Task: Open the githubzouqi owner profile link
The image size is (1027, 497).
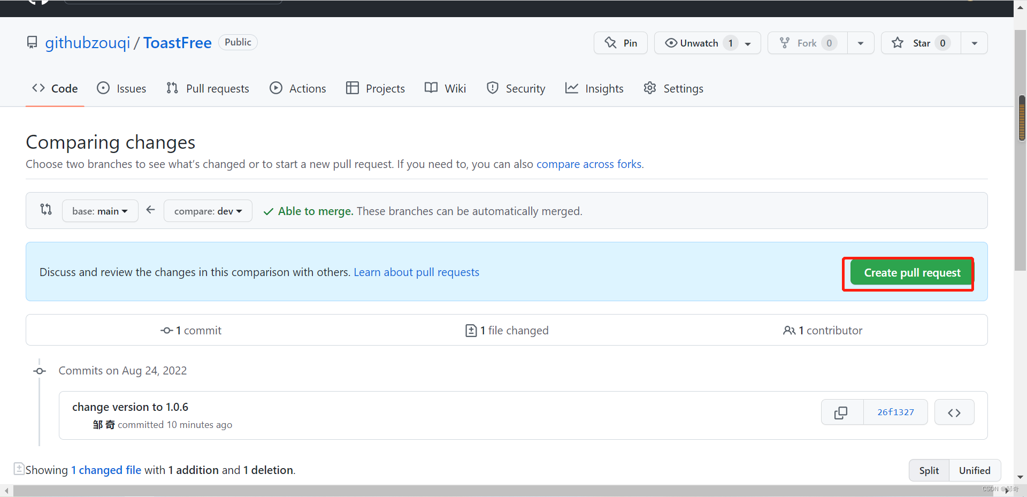Action: (x=88, y=43)
